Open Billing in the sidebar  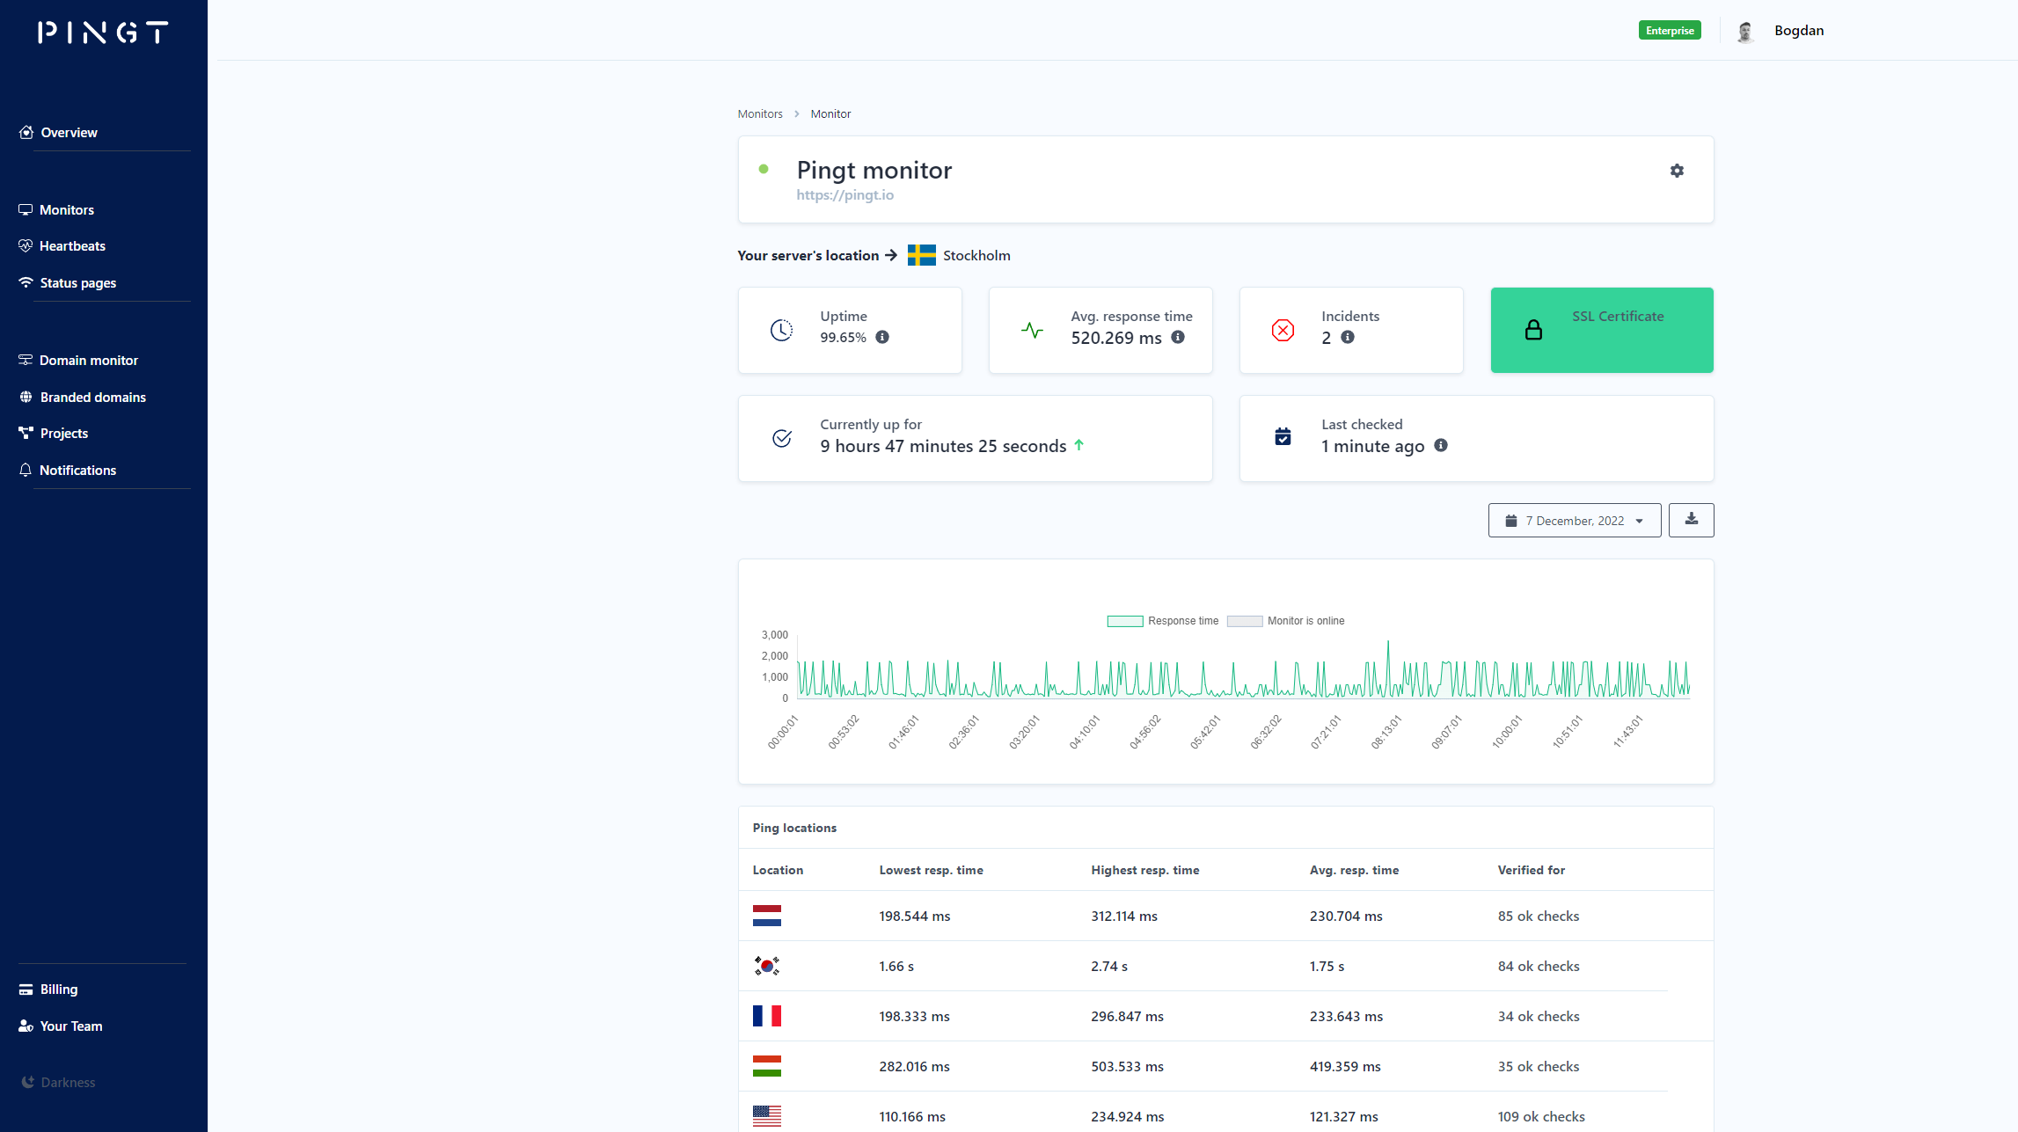click(x=48, y=989)
